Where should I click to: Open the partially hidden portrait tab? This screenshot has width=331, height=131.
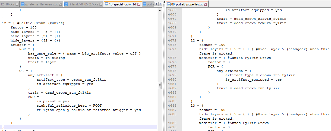150,4
